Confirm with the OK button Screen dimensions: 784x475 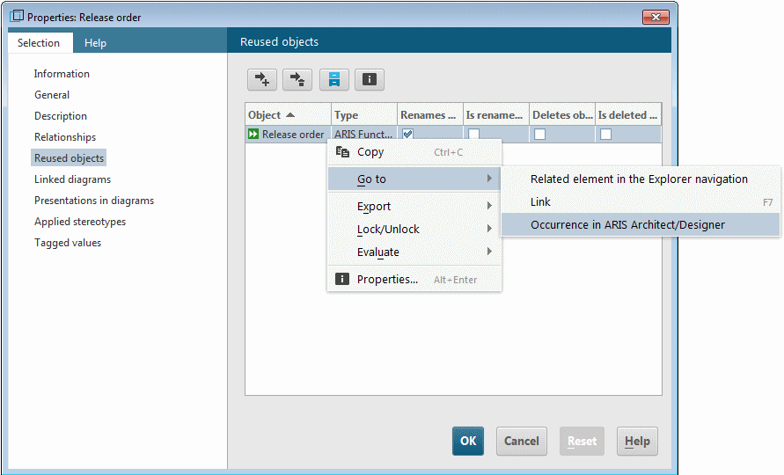[x=468, y=441]
